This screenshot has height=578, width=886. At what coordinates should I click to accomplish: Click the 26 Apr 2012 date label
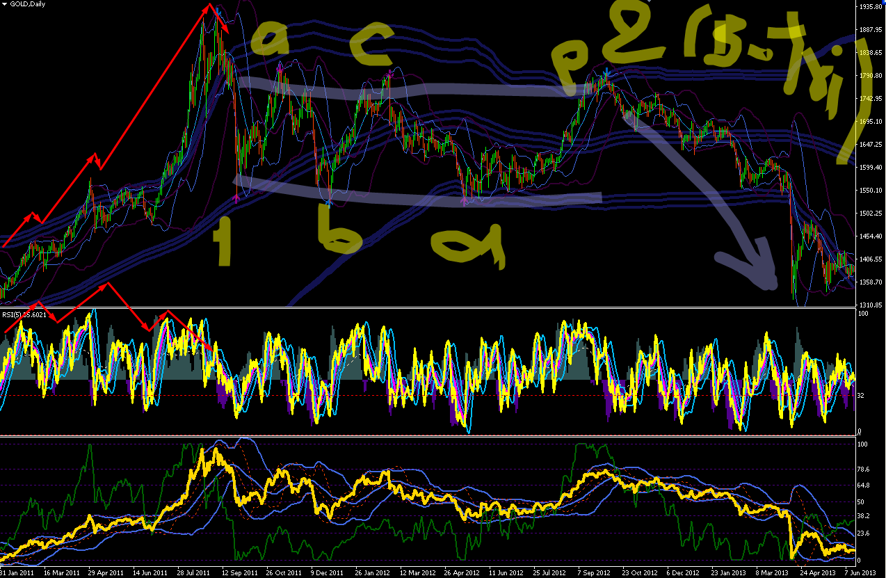click(462, 572)
